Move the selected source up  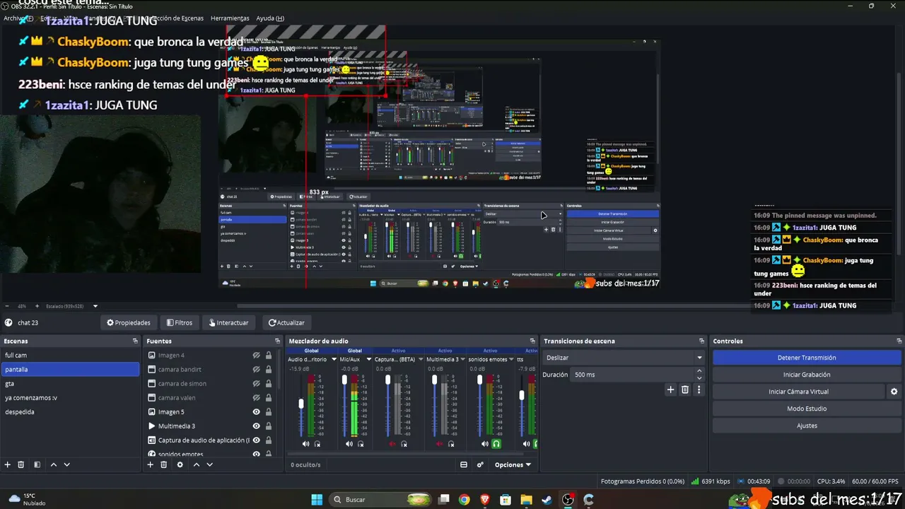pyautogui.click(x=197, y=464)
